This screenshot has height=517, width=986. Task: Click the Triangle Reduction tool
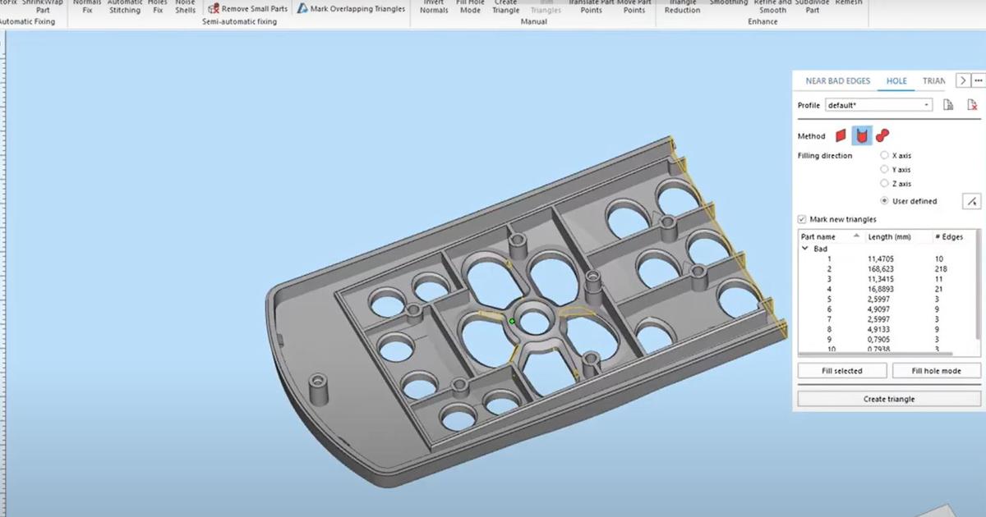[682, 7]
